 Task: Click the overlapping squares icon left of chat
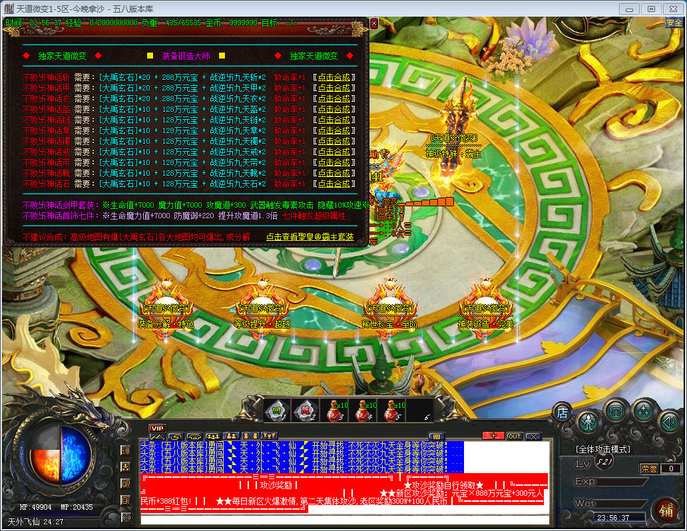click(126, 484)
